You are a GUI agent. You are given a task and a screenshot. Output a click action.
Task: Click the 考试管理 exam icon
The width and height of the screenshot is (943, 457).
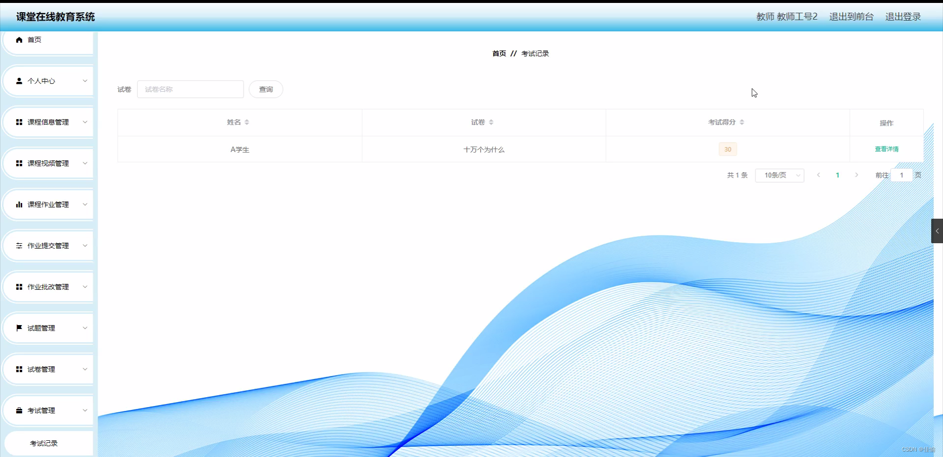(x=19, y=410)
